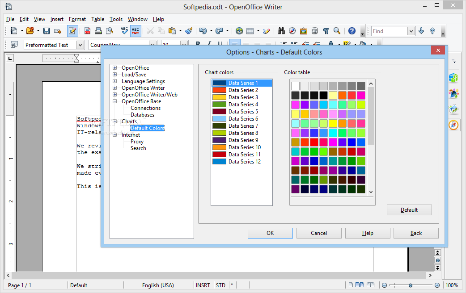This screenshot has width=466, height=293.
Task: Show Draw Functions pencil icon
Action: [267, 31]
